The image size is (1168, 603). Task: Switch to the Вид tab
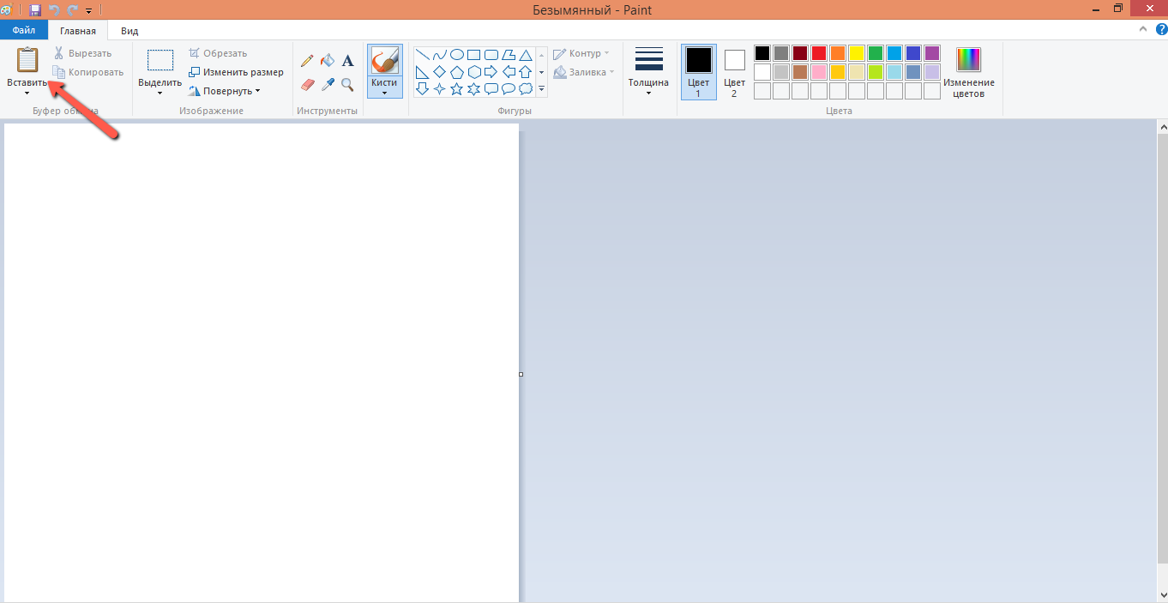pyautogui.click(x=129, y=31)
